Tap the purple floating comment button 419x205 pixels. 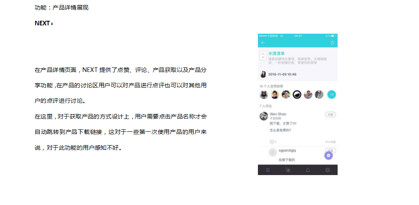(328, 156)
